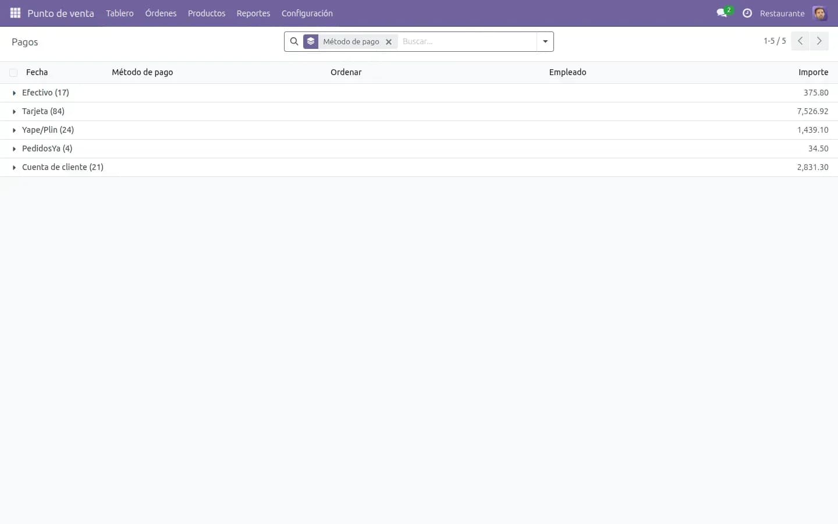
Task: Click the Punto de venta app title
Action: coord(61,13)
